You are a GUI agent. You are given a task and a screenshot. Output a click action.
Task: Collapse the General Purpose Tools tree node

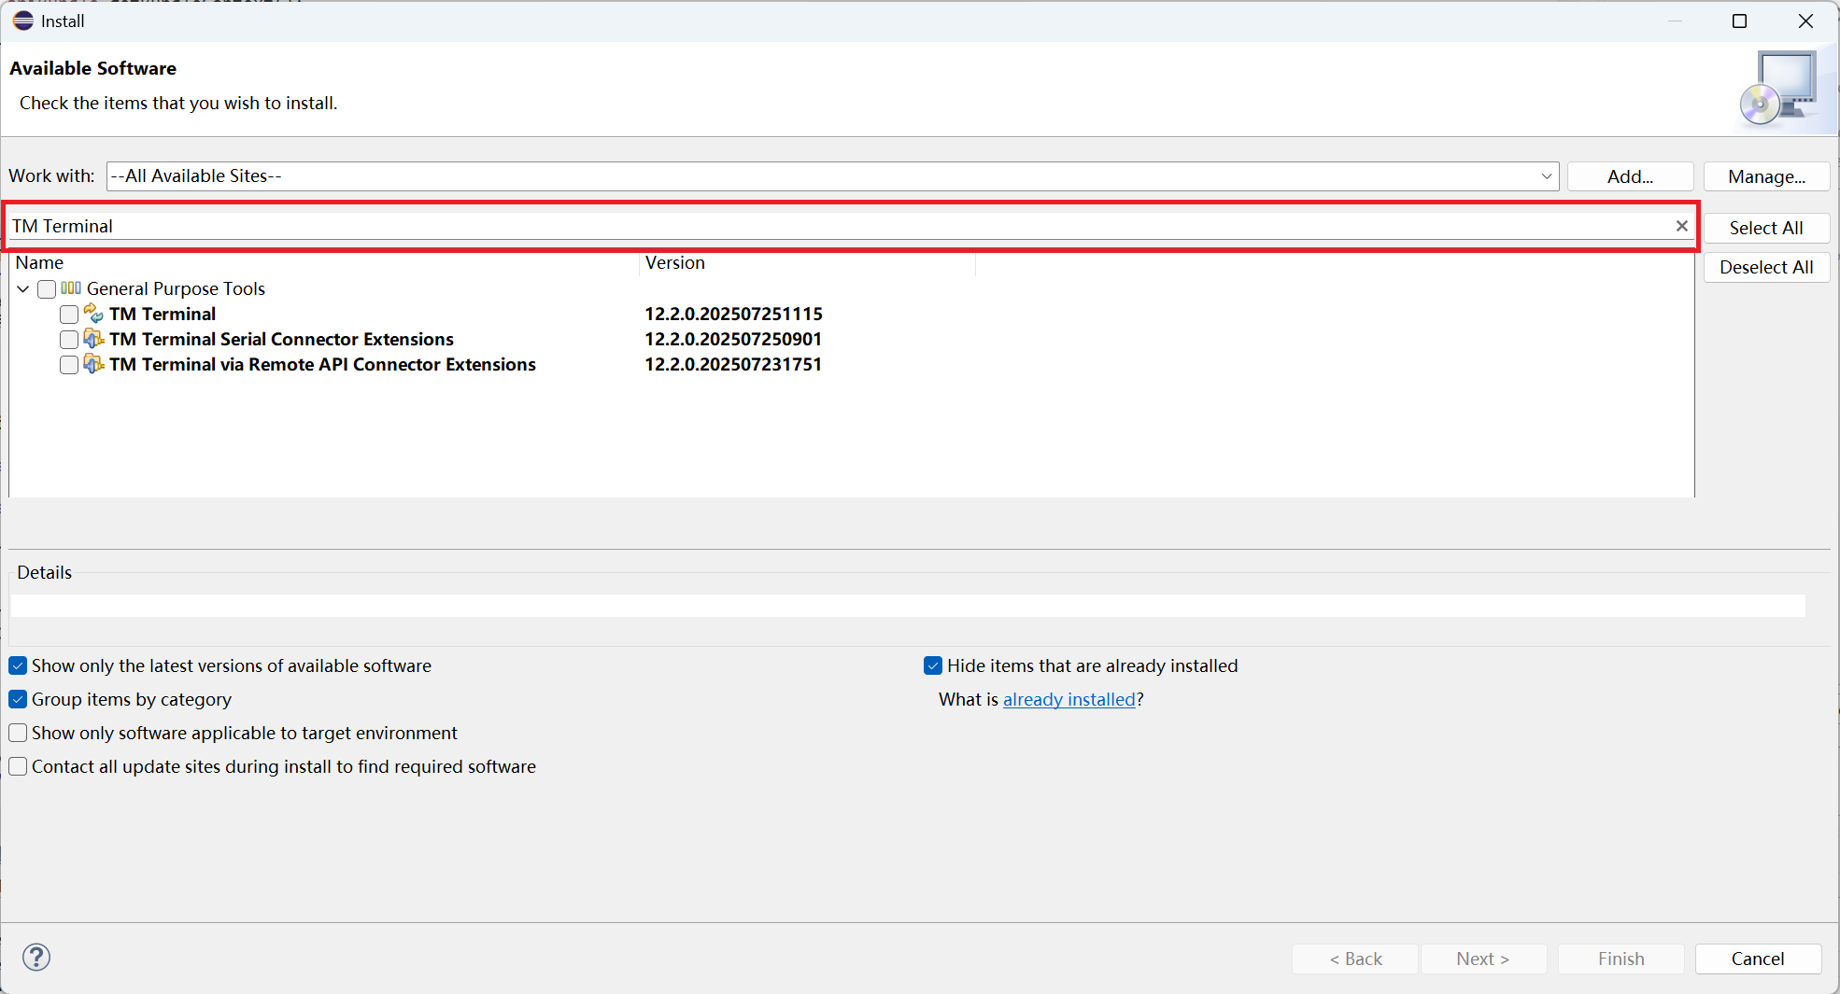(23, 289)
